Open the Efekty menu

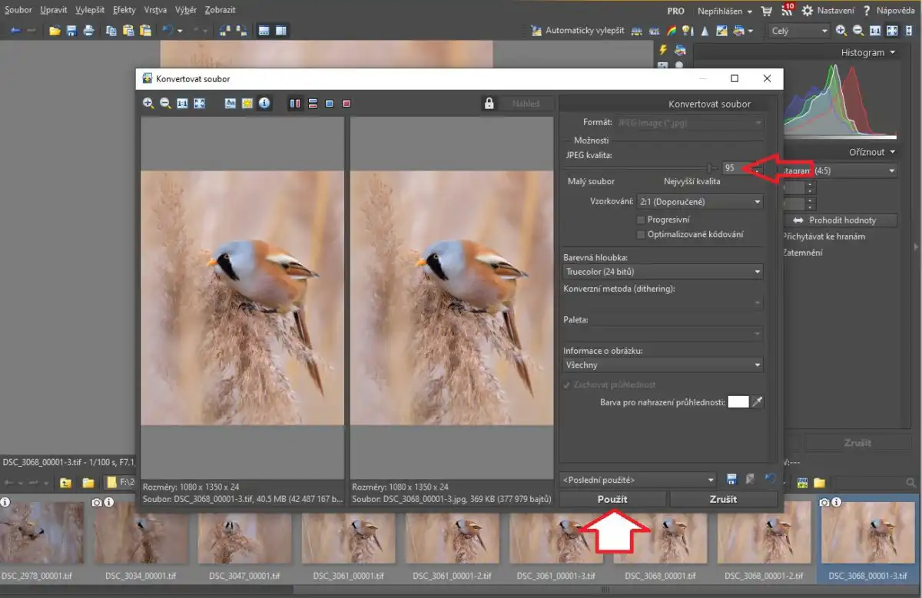pyautogui.click(x=124, y=10)
